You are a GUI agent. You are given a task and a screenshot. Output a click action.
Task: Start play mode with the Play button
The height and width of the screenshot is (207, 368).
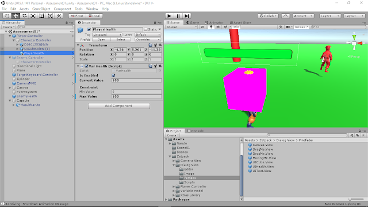tap(169, 16)
